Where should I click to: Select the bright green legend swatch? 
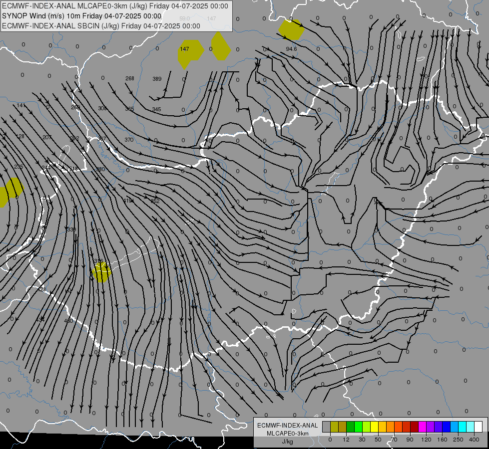click(358, 427)
